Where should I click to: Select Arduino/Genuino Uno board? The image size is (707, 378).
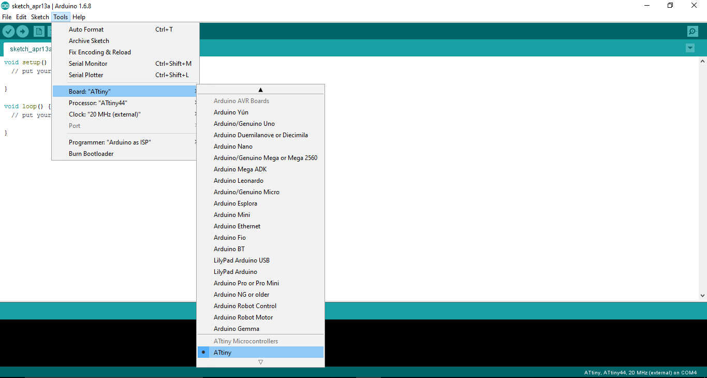(x=260, y=124)
